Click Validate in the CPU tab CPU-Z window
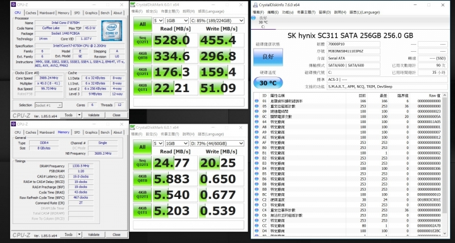455x243 pixels. 94,115
